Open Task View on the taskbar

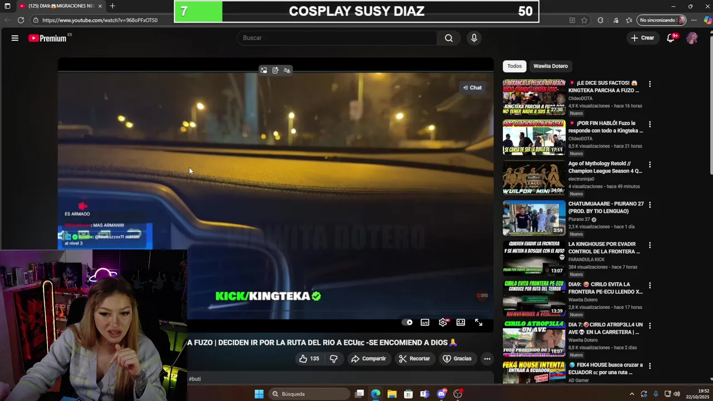[x=360, y=394]
